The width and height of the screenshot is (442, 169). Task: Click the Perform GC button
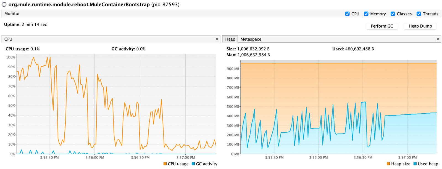click(x=382, y=26)
